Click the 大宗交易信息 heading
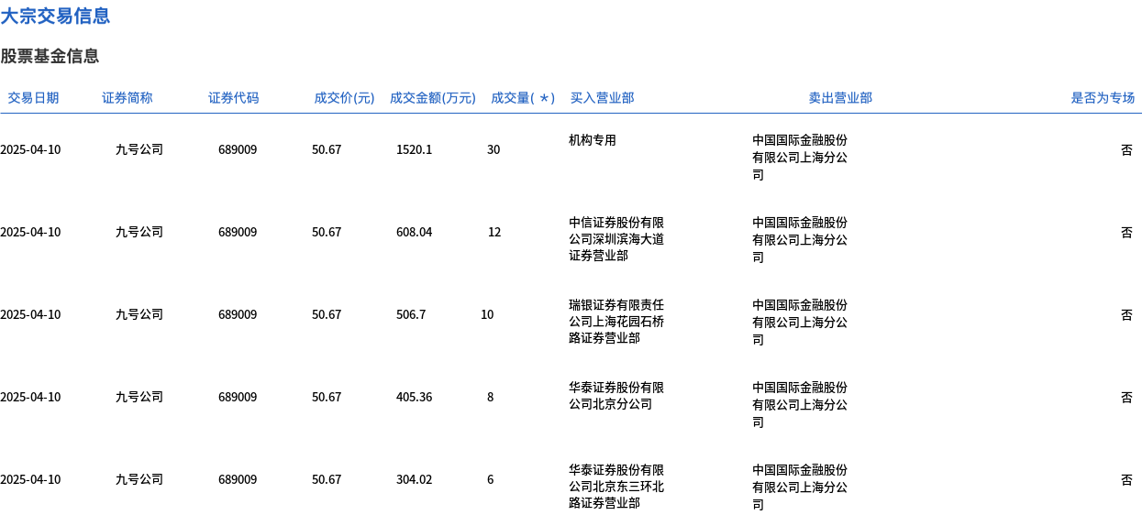 point(55,16)
